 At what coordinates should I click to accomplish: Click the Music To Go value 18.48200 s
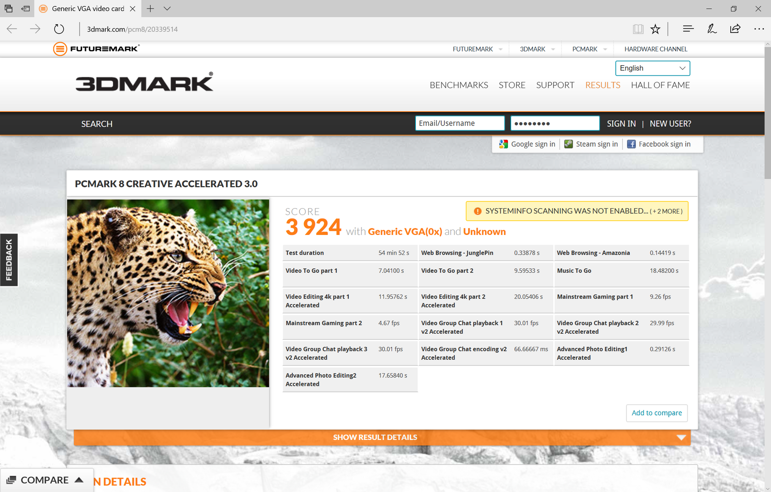(x=664, y=271)
